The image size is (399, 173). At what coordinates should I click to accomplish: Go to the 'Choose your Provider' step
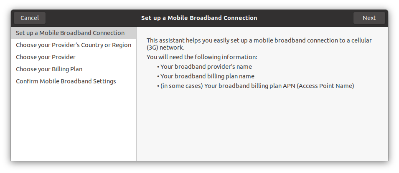point(46,57)
